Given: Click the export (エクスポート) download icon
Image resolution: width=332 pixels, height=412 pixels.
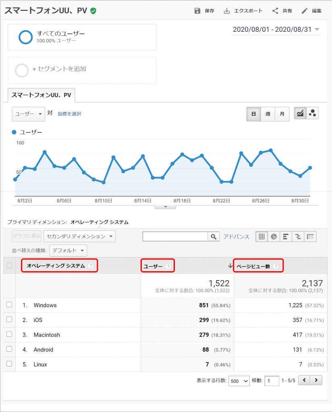Looking at the screenshot, I should (226, 11).
